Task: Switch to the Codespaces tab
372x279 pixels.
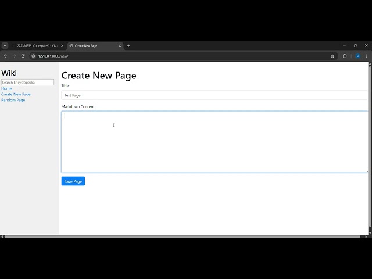Action: click(x=37, y=45)
